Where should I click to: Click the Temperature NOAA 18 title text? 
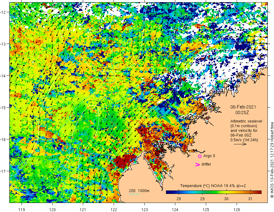pos(213,185)
